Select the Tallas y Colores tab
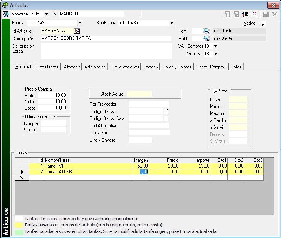The height and width of the screenshot is (238, 281). point(177,67)
